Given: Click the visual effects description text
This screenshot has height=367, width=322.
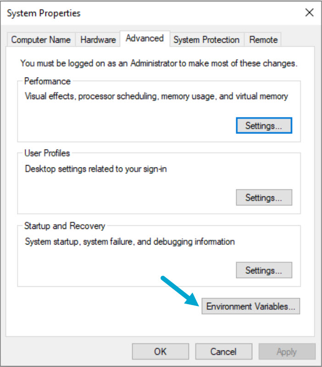Looking at the screenshot, I should [156, 96].
